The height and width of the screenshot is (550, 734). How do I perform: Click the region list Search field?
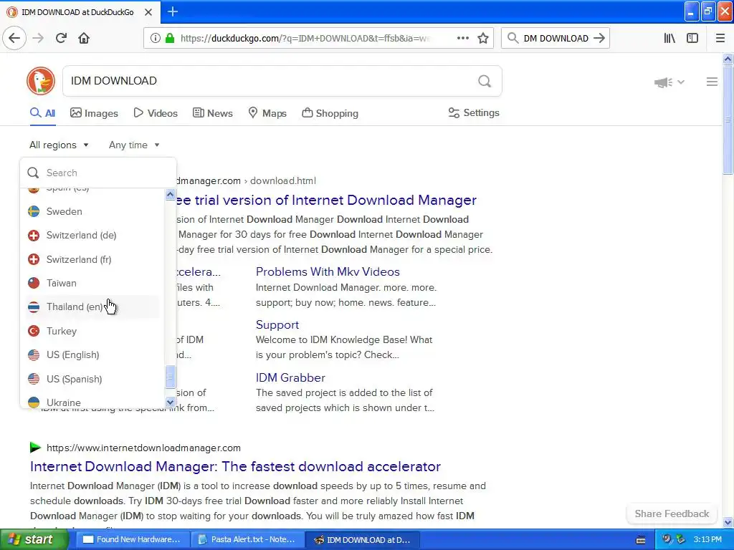point(98,173)
